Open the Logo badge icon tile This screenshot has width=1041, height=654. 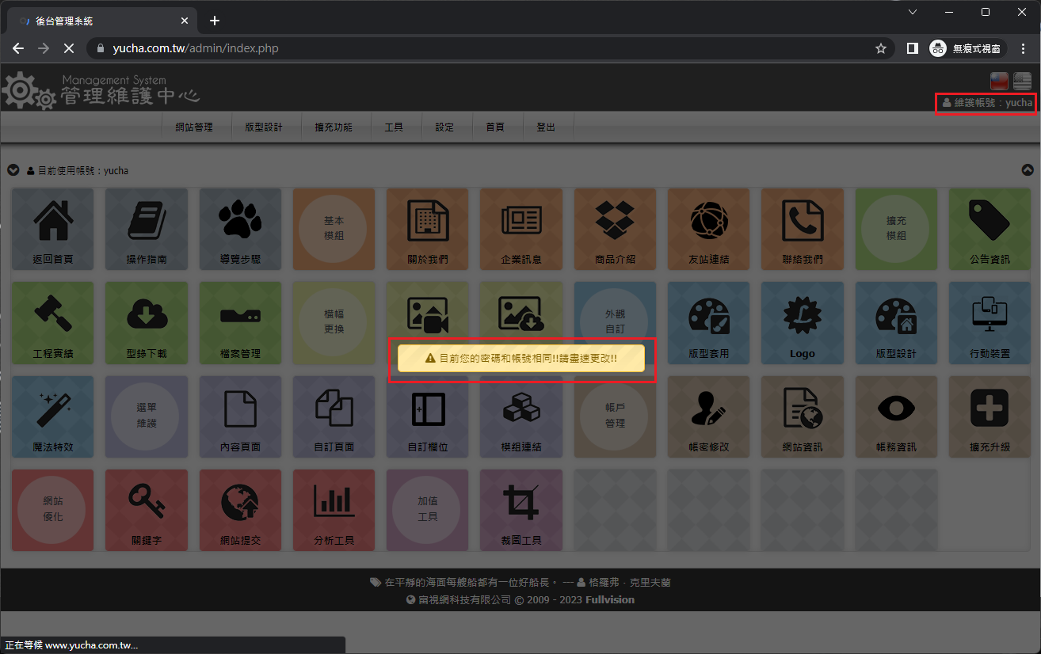pyautogui.click(x=803, y=323)
